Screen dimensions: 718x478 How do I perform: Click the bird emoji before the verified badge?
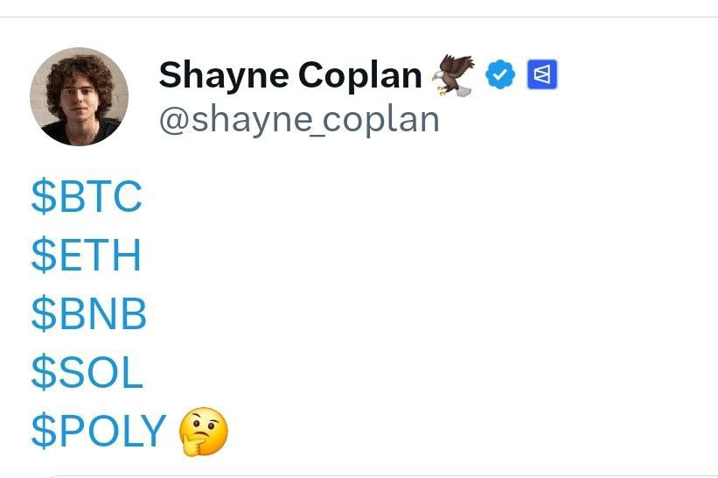pyautogui.click(x=454, y=74)
